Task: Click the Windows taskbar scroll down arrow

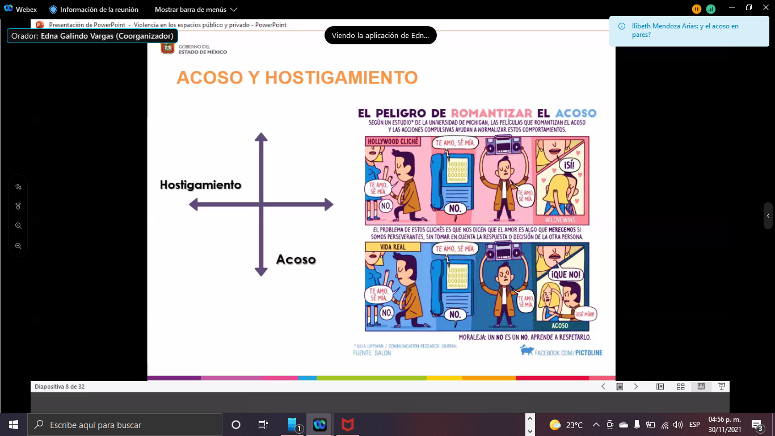Action: 530,431
